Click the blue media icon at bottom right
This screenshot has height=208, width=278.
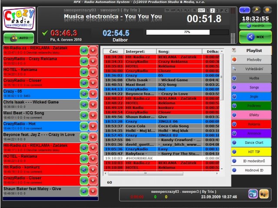tap(253, 194)
